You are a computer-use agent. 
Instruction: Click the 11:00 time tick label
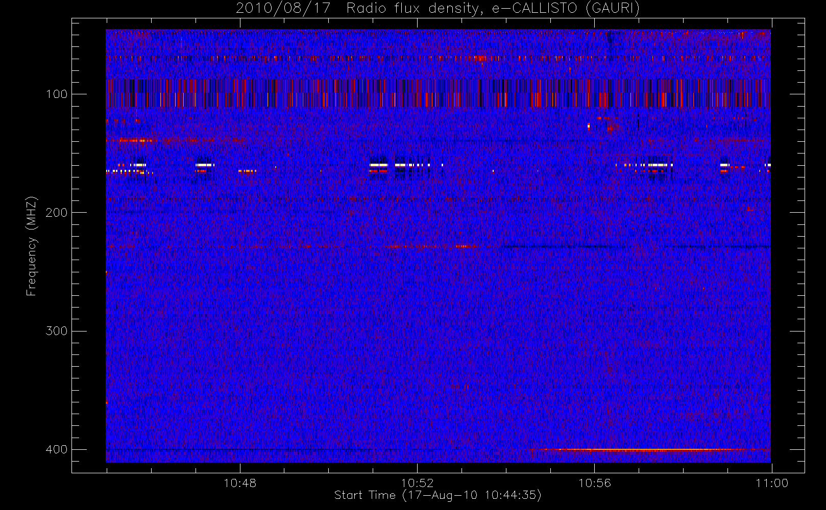pyautogui.click(x=772, y=482)
